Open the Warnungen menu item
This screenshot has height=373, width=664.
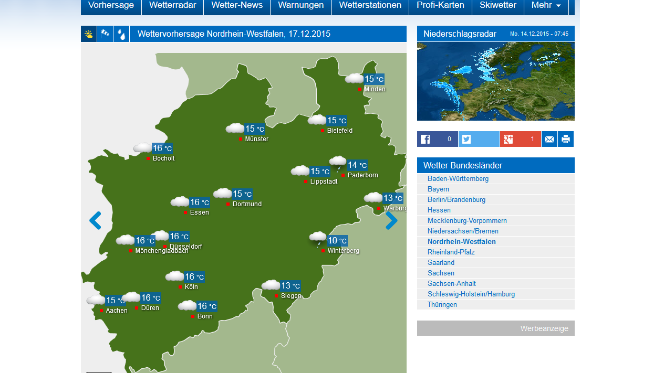pos(300,6)
